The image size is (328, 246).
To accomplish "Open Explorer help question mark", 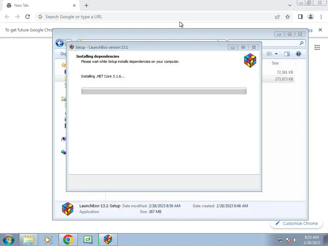I will pos(299,54).
